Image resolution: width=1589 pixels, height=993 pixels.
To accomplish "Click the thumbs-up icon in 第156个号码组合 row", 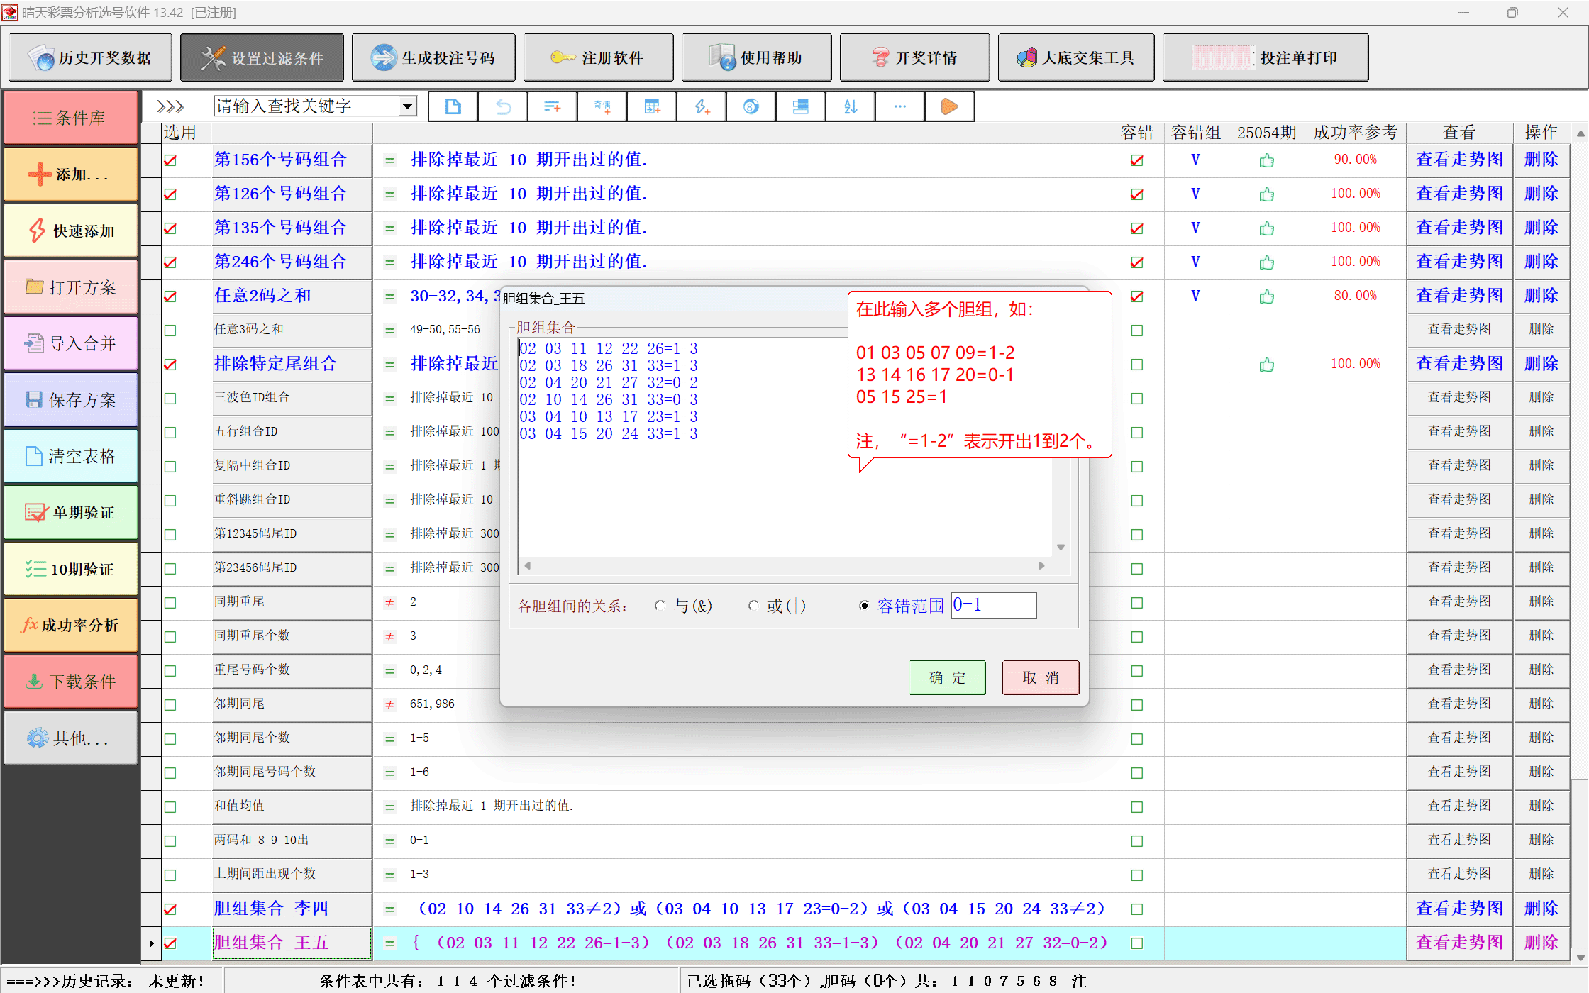I will tap(1266, 160).
